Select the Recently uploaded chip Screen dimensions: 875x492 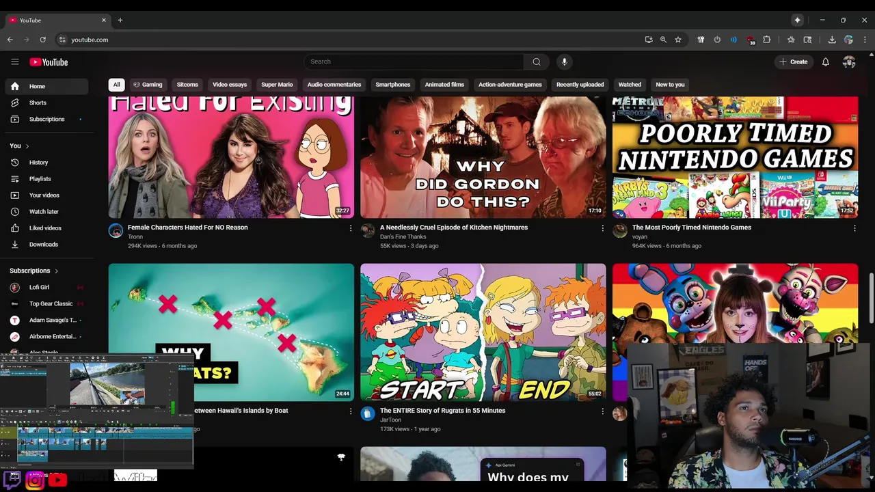point(580,85)
